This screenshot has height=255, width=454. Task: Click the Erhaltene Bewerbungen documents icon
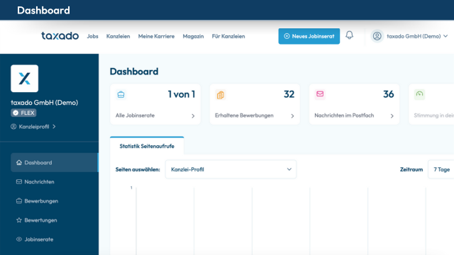coord(221,95)
